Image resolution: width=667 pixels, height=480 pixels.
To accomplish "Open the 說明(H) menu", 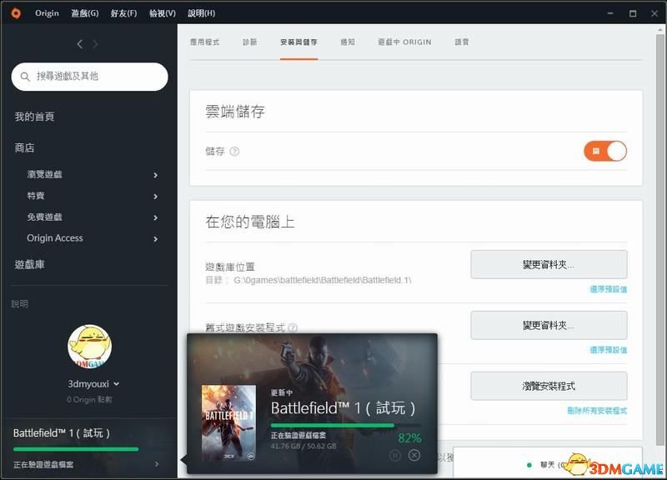I will (202, 13).
